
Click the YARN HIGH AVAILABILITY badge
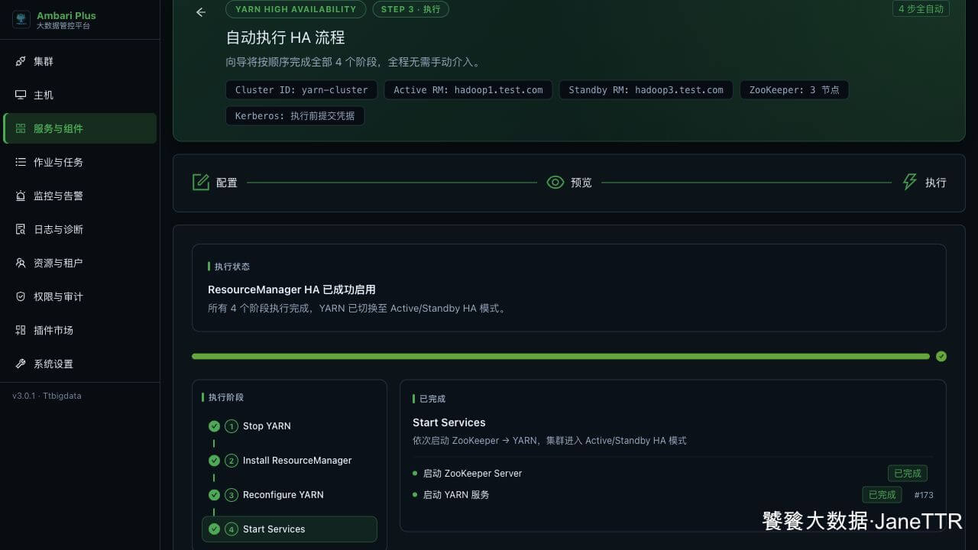coord(296,9)
